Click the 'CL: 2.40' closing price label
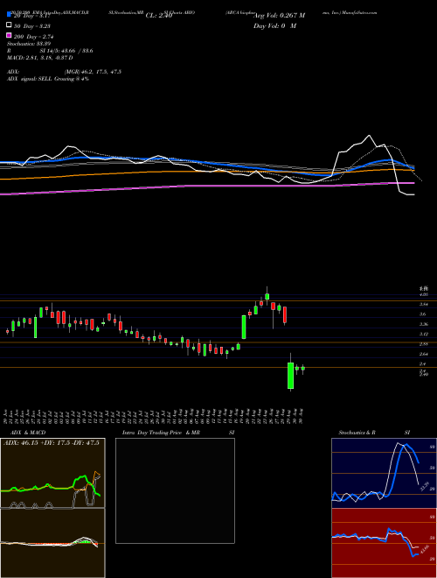The width and height of the screenshot is (437, 578). (x=159, y=16)
